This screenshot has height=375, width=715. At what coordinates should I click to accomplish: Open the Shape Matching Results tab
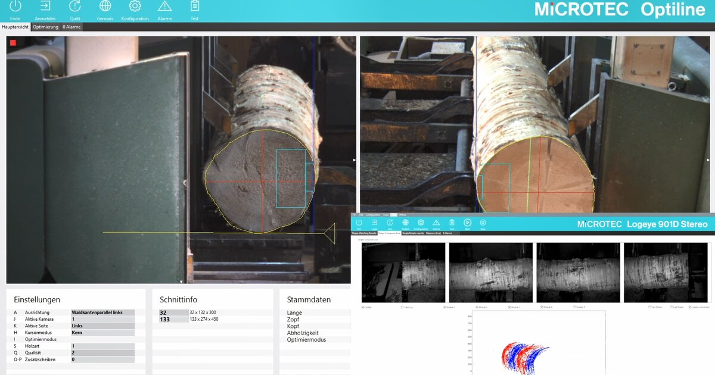pyautogui.click(x=364, y=233)
